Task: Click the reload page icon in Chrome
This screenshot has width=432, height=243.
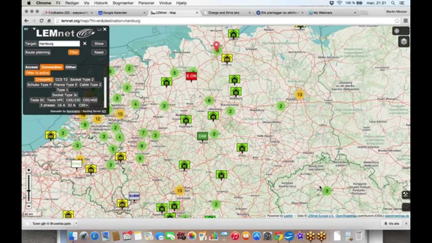Action: [x=42, y=21]
